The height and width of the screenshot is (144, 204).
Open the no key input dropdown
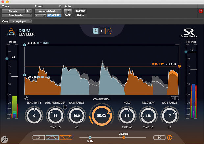(20, 21)
